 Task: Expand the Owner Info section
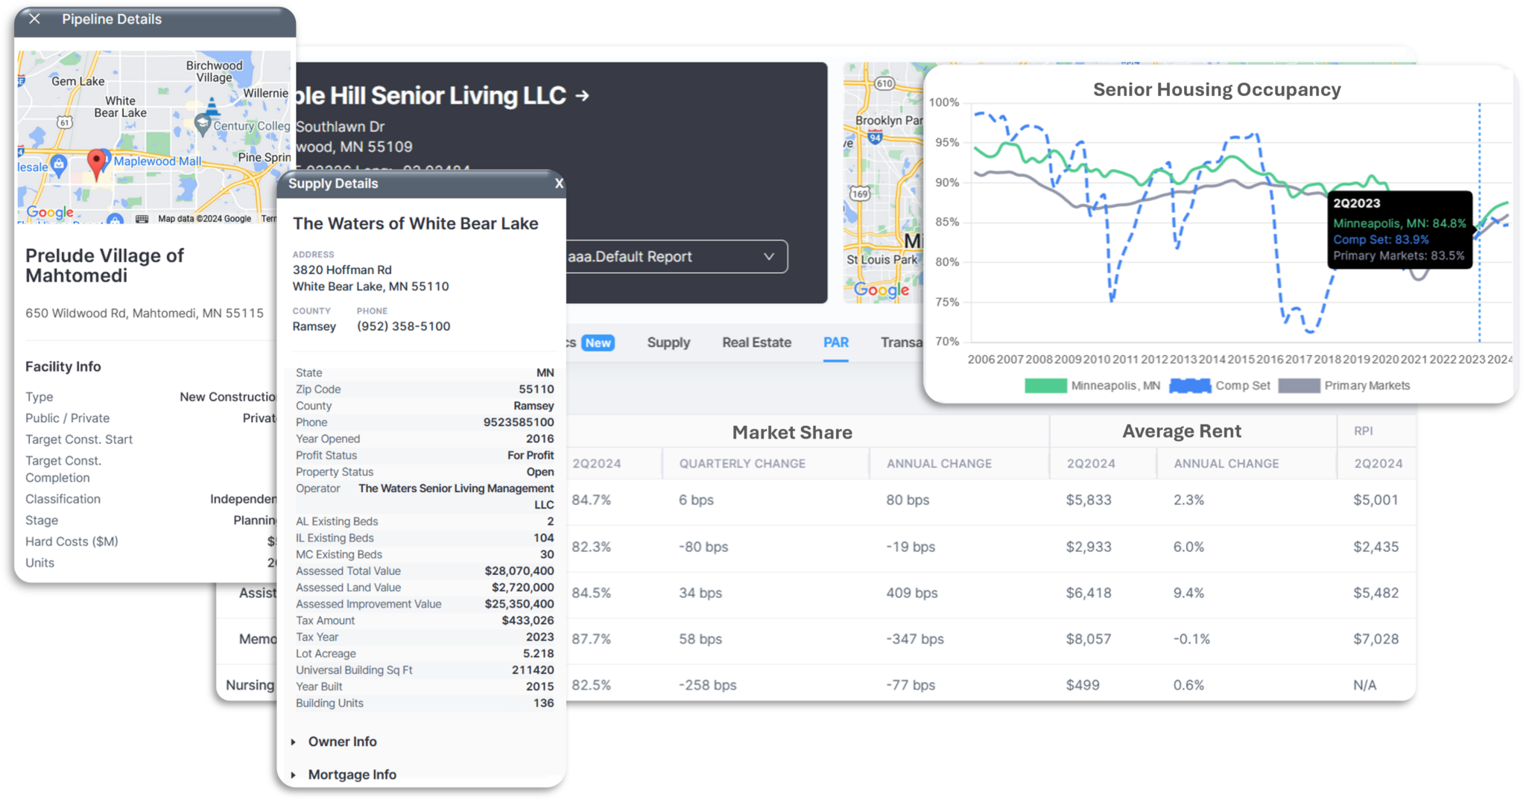[342, 742]
